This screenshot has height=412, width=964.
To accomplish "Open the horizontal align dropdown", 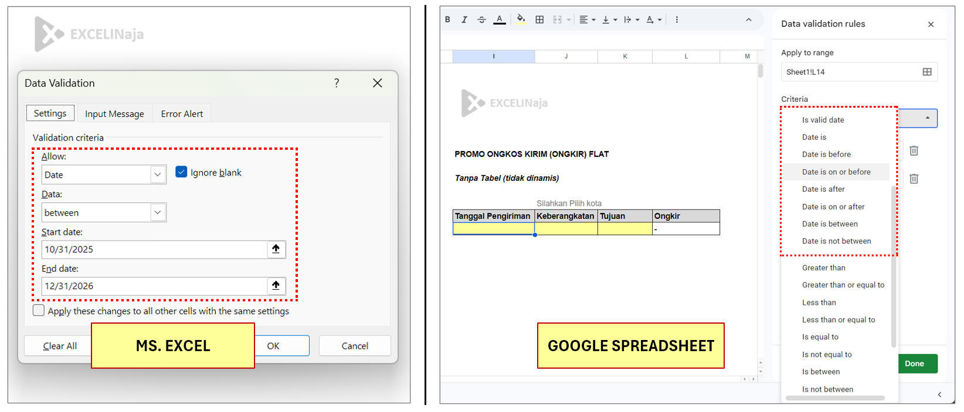I will (587, 19).
